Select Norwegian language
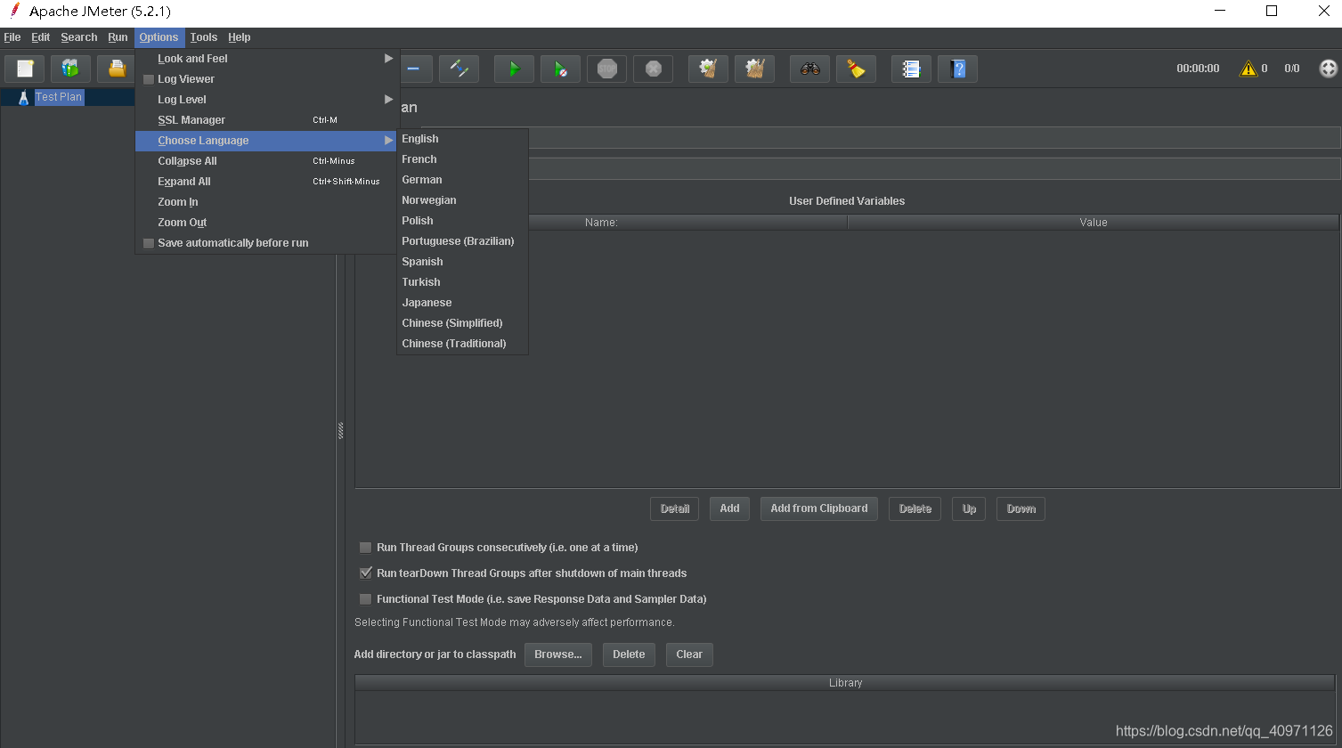 click(462, 200)
